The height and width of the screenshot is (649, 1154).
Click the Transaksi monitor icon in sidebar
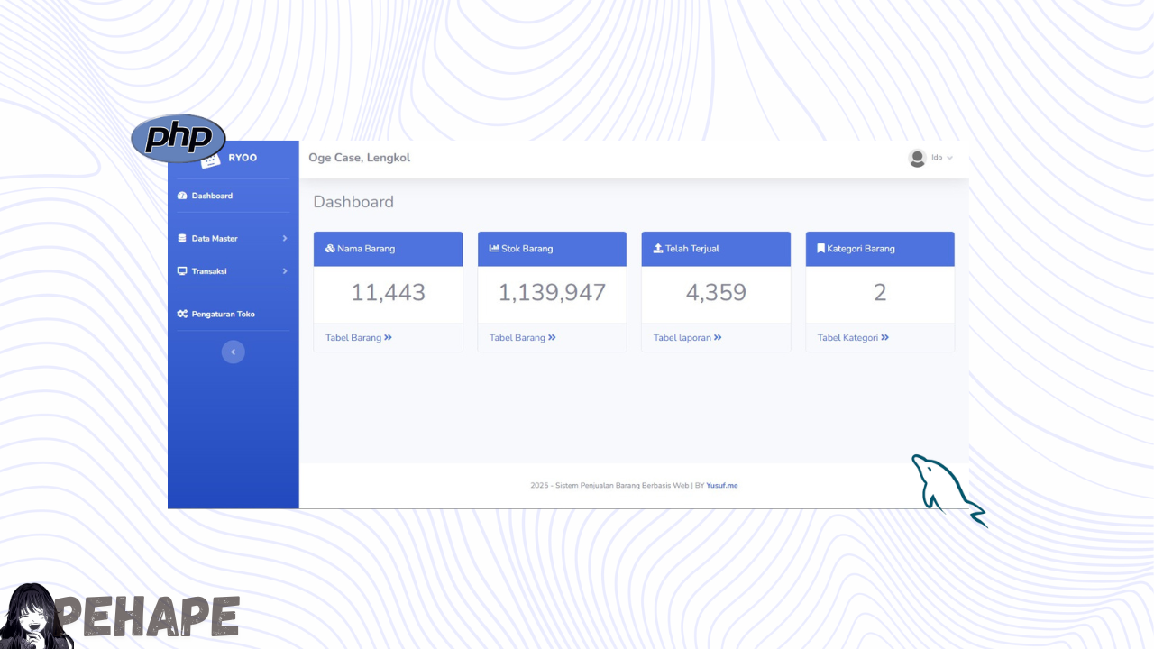183,271
